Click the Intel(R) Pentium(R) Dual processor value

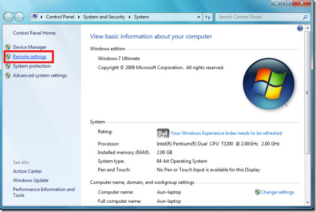pyautogui.click(x=218, y=144)
